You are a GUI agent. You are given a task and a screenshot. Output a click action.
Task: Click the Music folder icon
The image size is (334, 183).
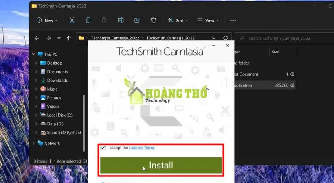pyautogui.click(x=43, y=89)
